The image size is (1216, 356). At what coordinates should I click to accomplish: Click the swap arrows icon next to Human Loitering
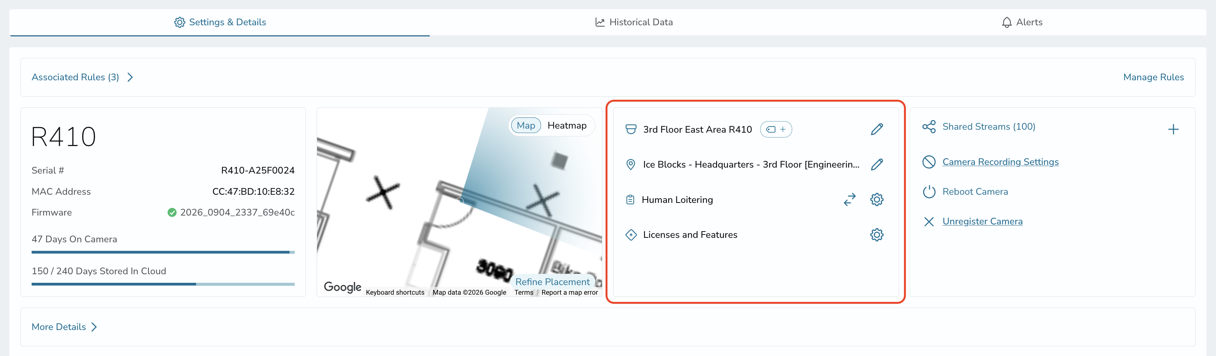849,200
